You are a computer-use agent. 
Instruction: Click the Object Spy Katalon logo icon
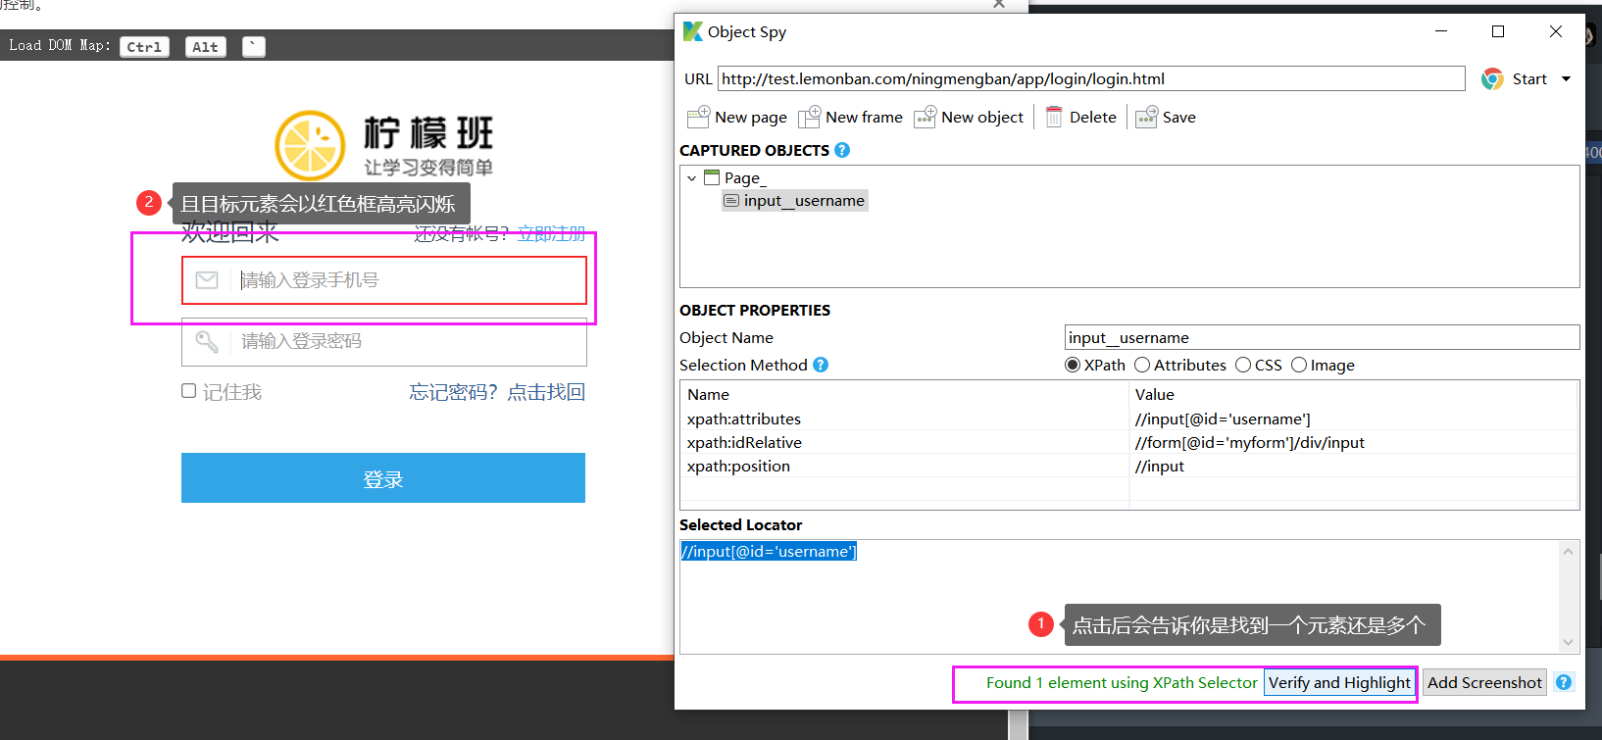[x=692, y=31]
